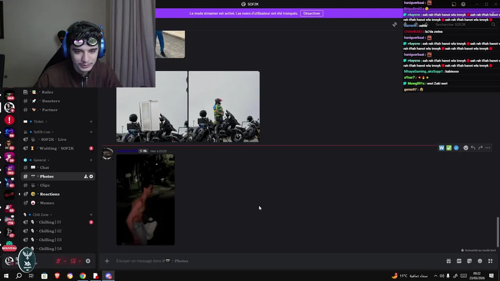Forward the message with forward arrow
The height and width of the screenshot is (281, 500).
[480, 148]
